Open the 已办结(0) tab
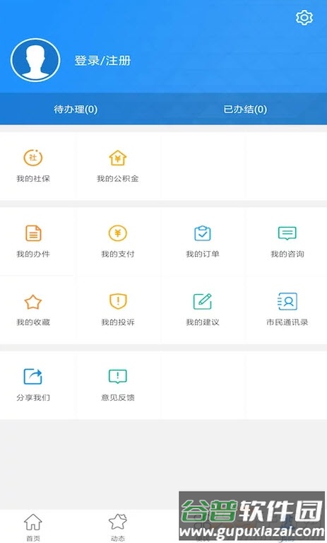Viewport: 327px width, 543px height. coord(245,109)
